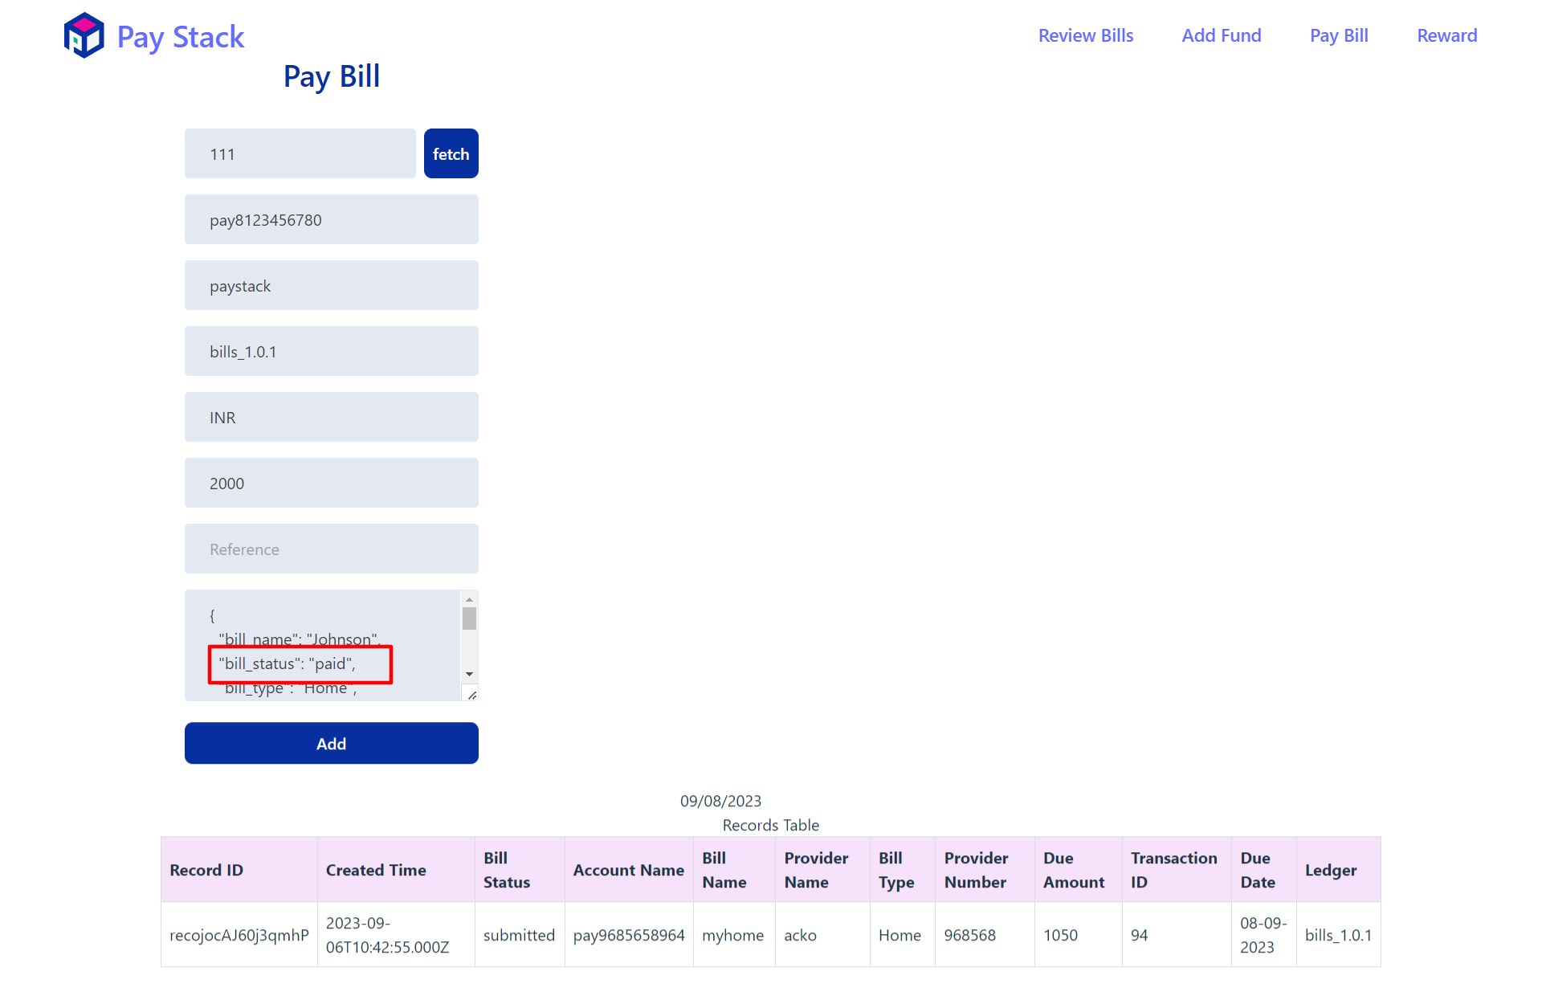Go to the Pay Bill nav link
Image resolution: width=1542 pixels, height=1000 pixels.
1338,35
